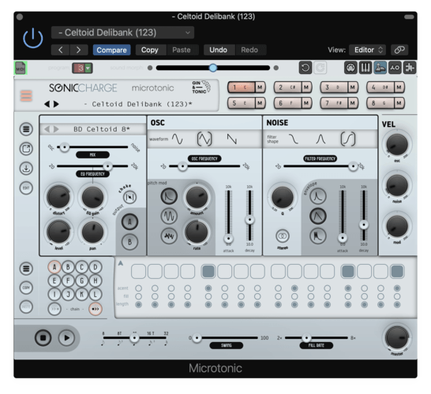The image size is (431, 394).
Task: Select the sine oscillator waveform
Action: [x=178, y=139]
